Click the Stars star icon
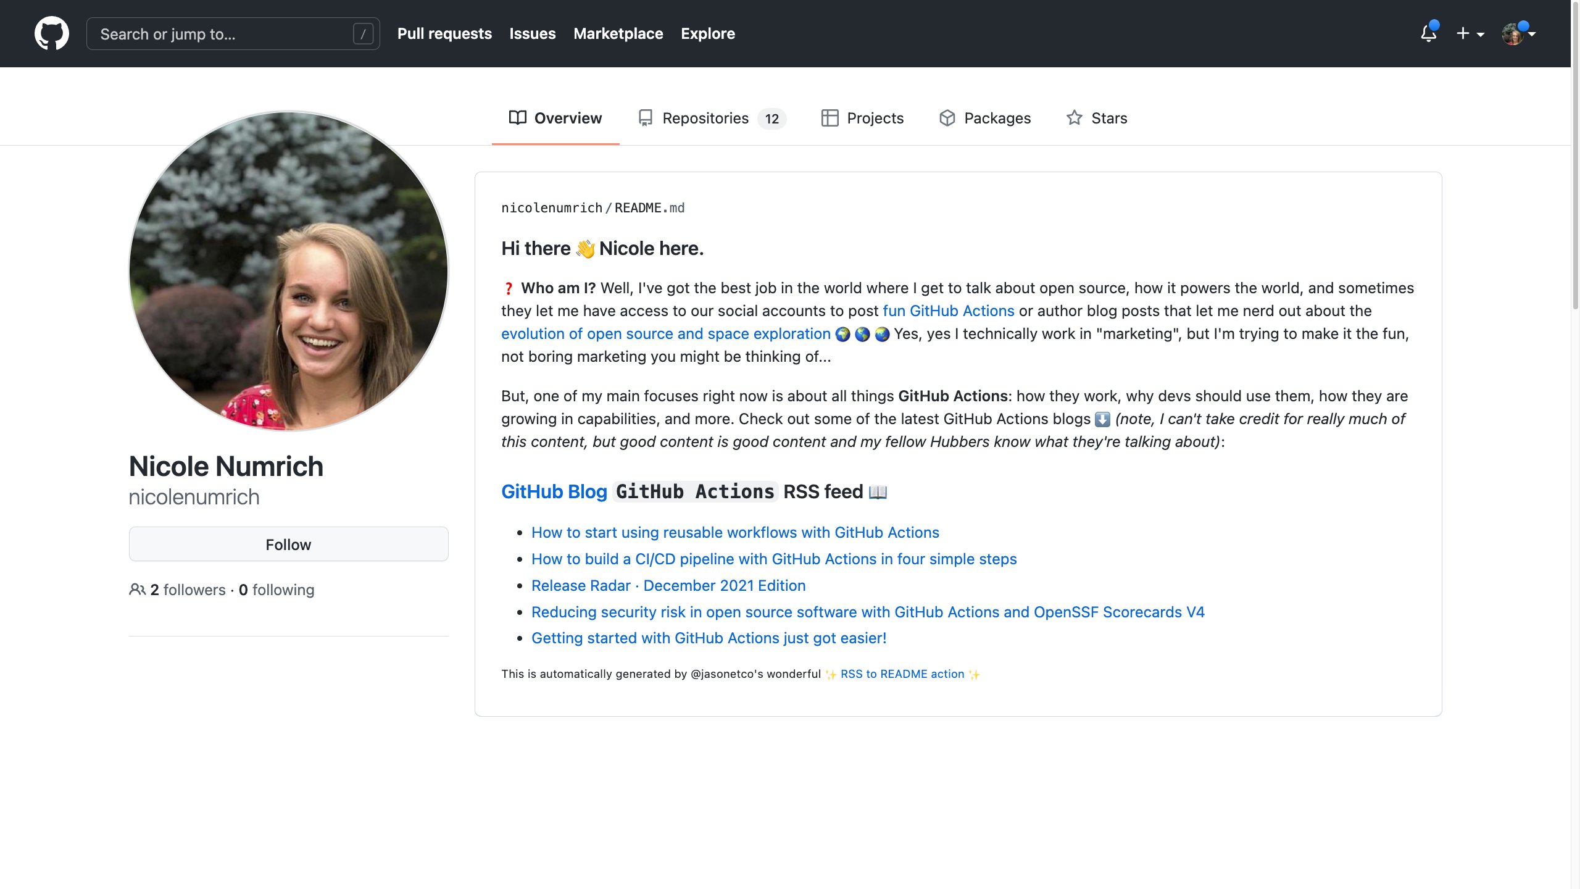1580x889 pixels. [1074, 118]
